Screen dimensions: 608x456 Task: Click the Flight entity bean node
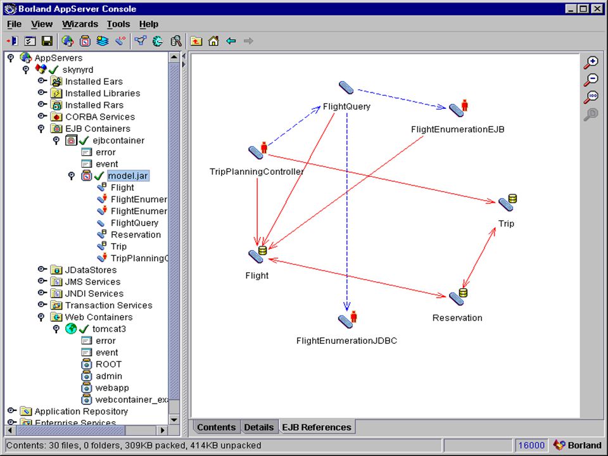(x=258, y=255)
